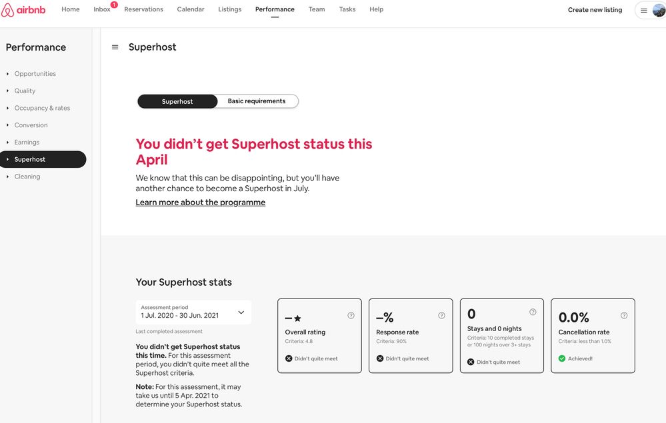Select Cleaning in the Performance sidebar
The width and height of the screenshot is (666, 423).
pyautogui.click(x=27, y=176)
